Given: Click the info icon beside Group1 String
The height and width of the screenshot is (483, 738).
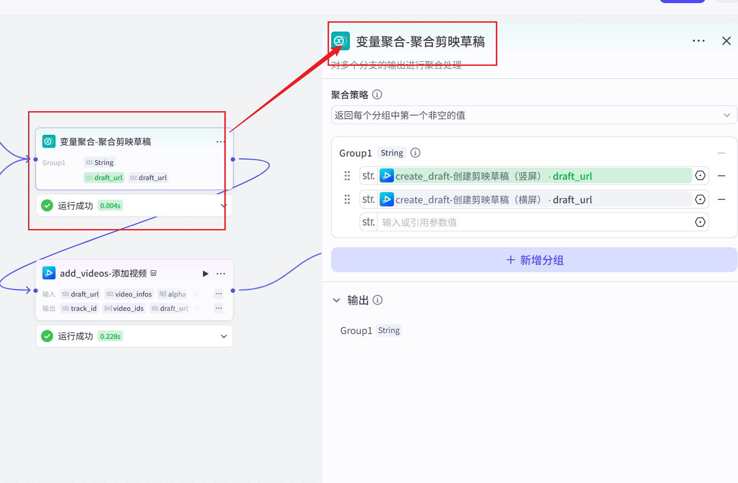Looking at the screenshot, I should (x=415, y=153).
